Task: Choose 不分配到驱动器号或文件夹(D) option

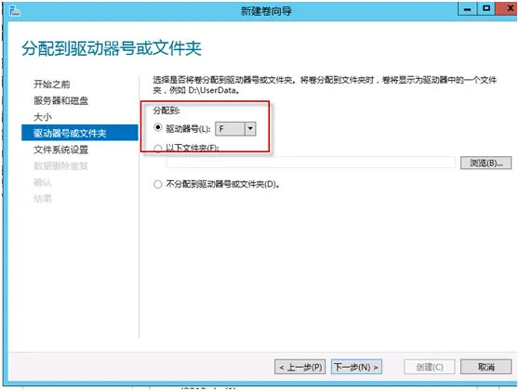Action: pyautogui.click(x=158, y=184)
